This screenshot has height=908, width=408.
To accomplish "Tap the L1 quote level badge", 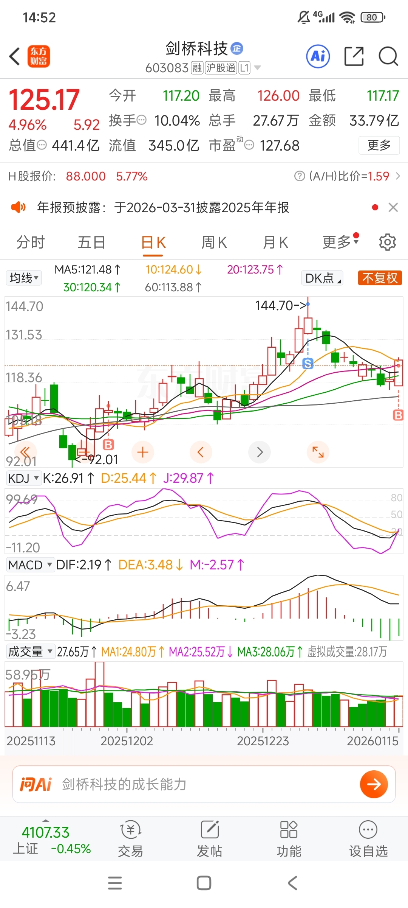I will (x=244, y=68).
